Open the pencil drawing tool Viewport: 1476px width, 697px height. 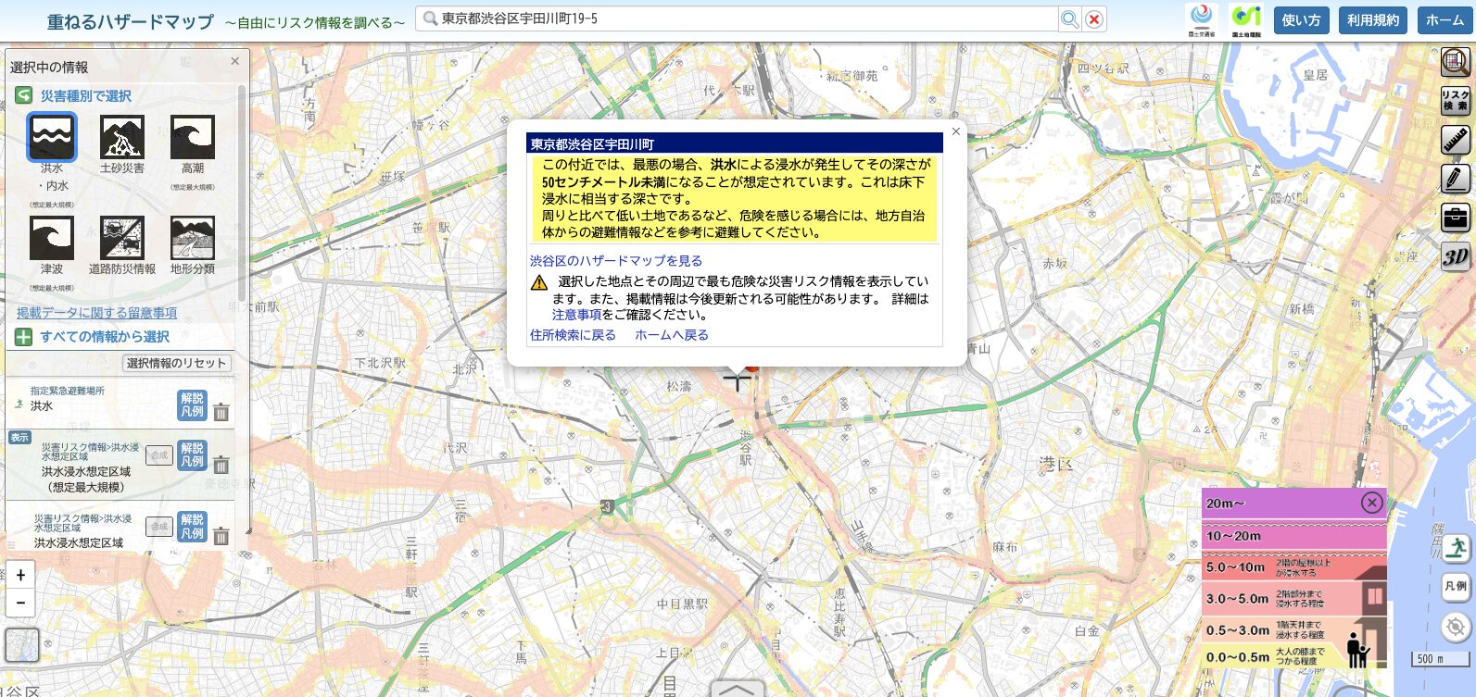point(1456,179)
